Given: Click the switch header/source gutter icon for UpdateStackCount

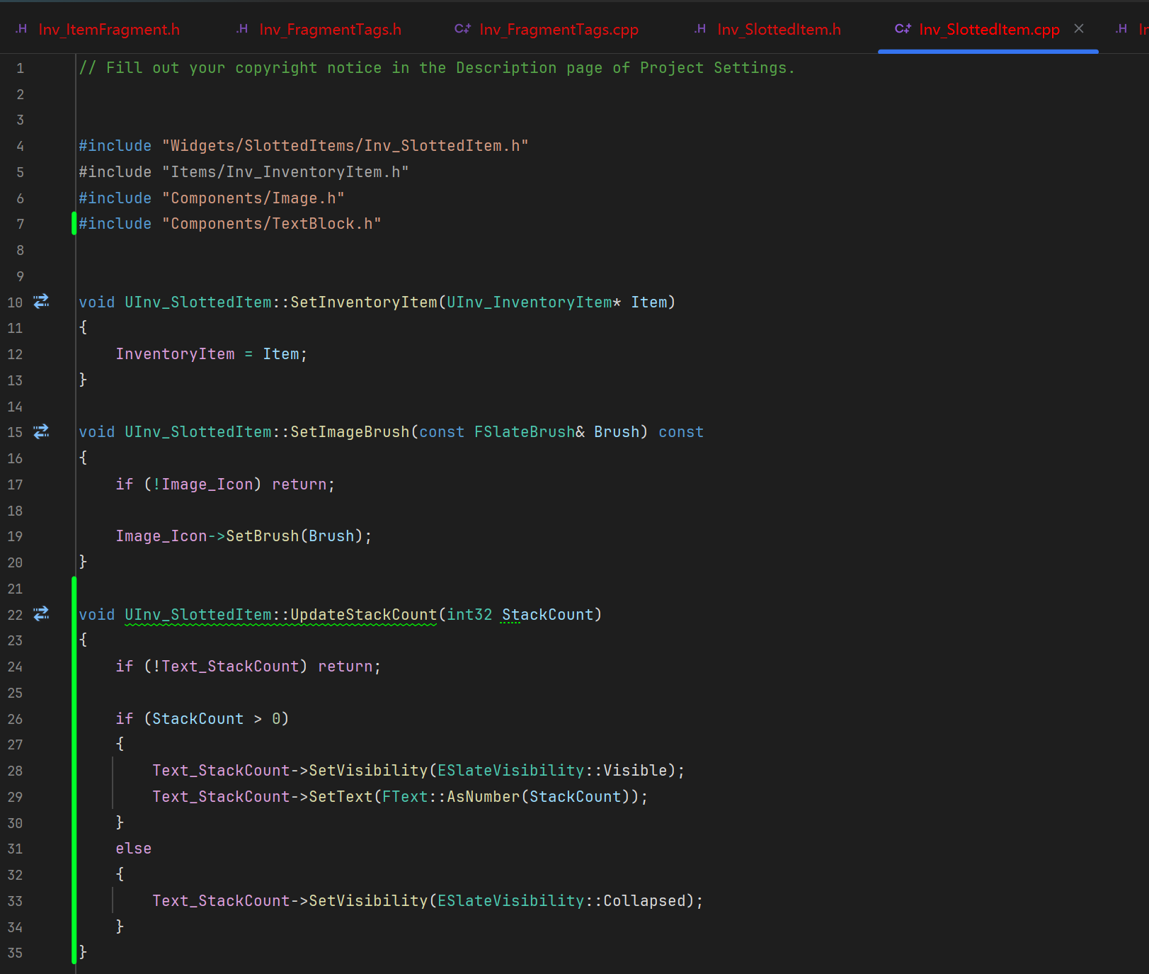Looking at the screenshot, I should pos(42,614).
